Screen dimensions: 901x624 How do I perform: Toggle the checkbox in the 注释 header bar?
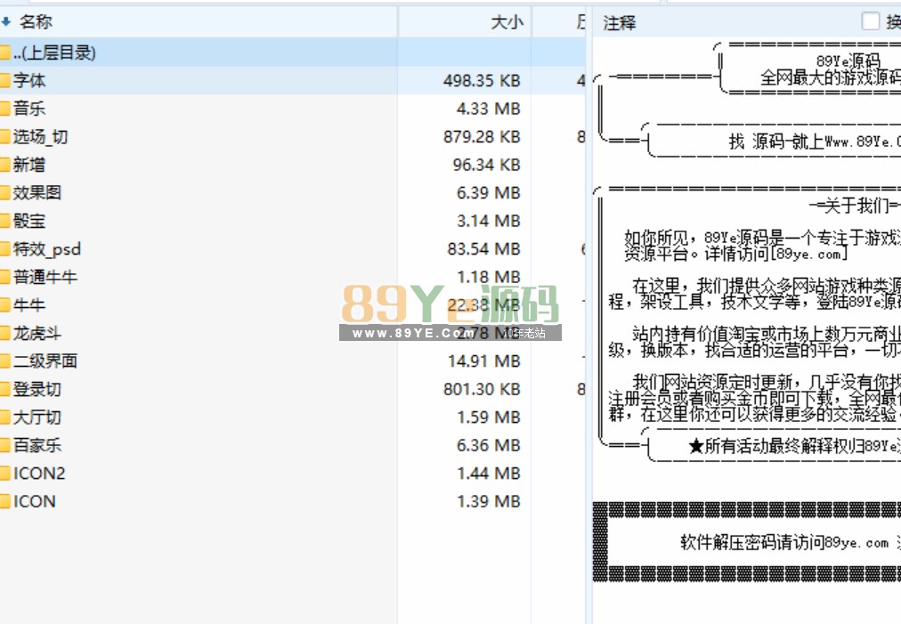(x=871, y=21)
